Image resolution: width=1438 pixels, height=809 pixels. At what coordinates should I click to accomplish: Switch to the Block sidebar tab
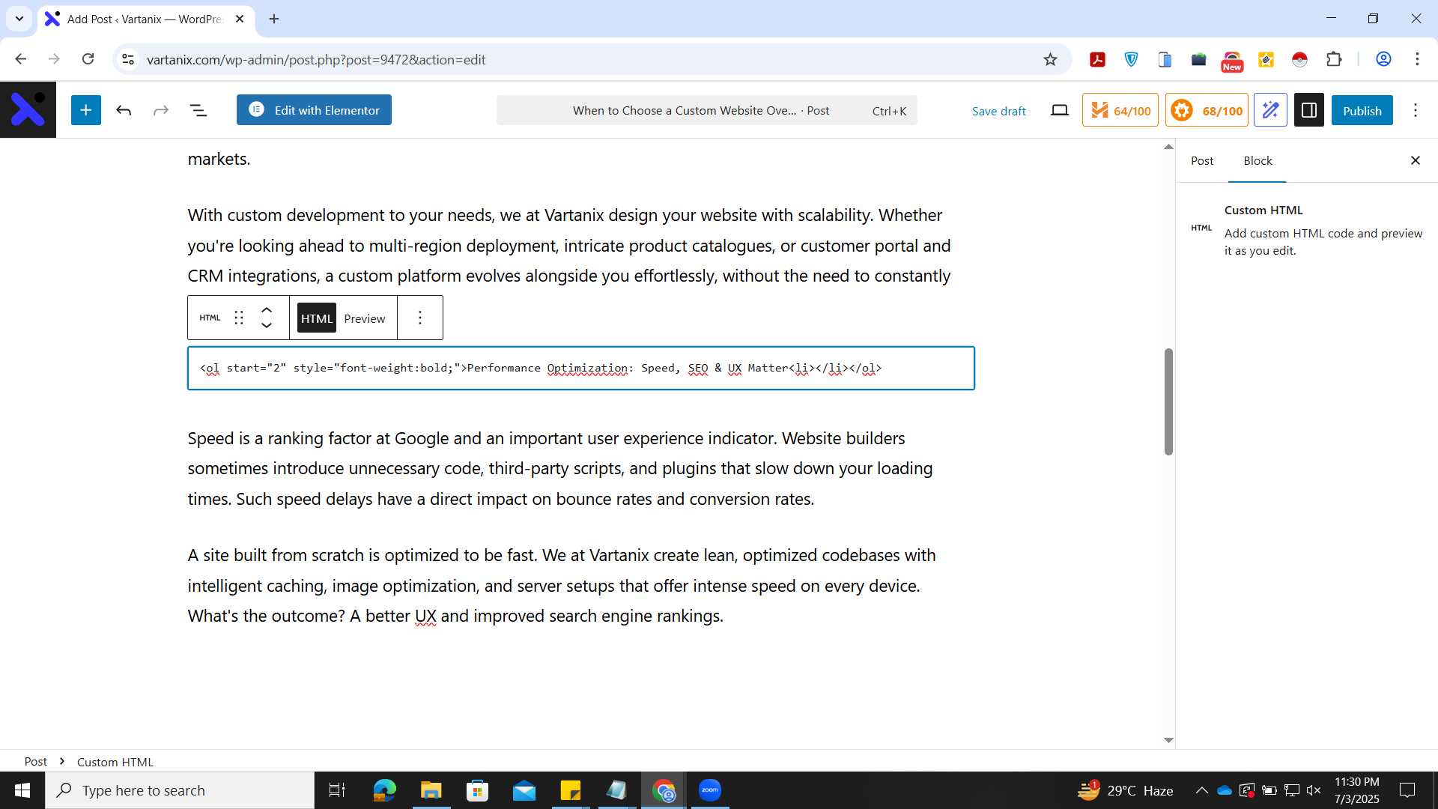click(x=1258, y=160)
